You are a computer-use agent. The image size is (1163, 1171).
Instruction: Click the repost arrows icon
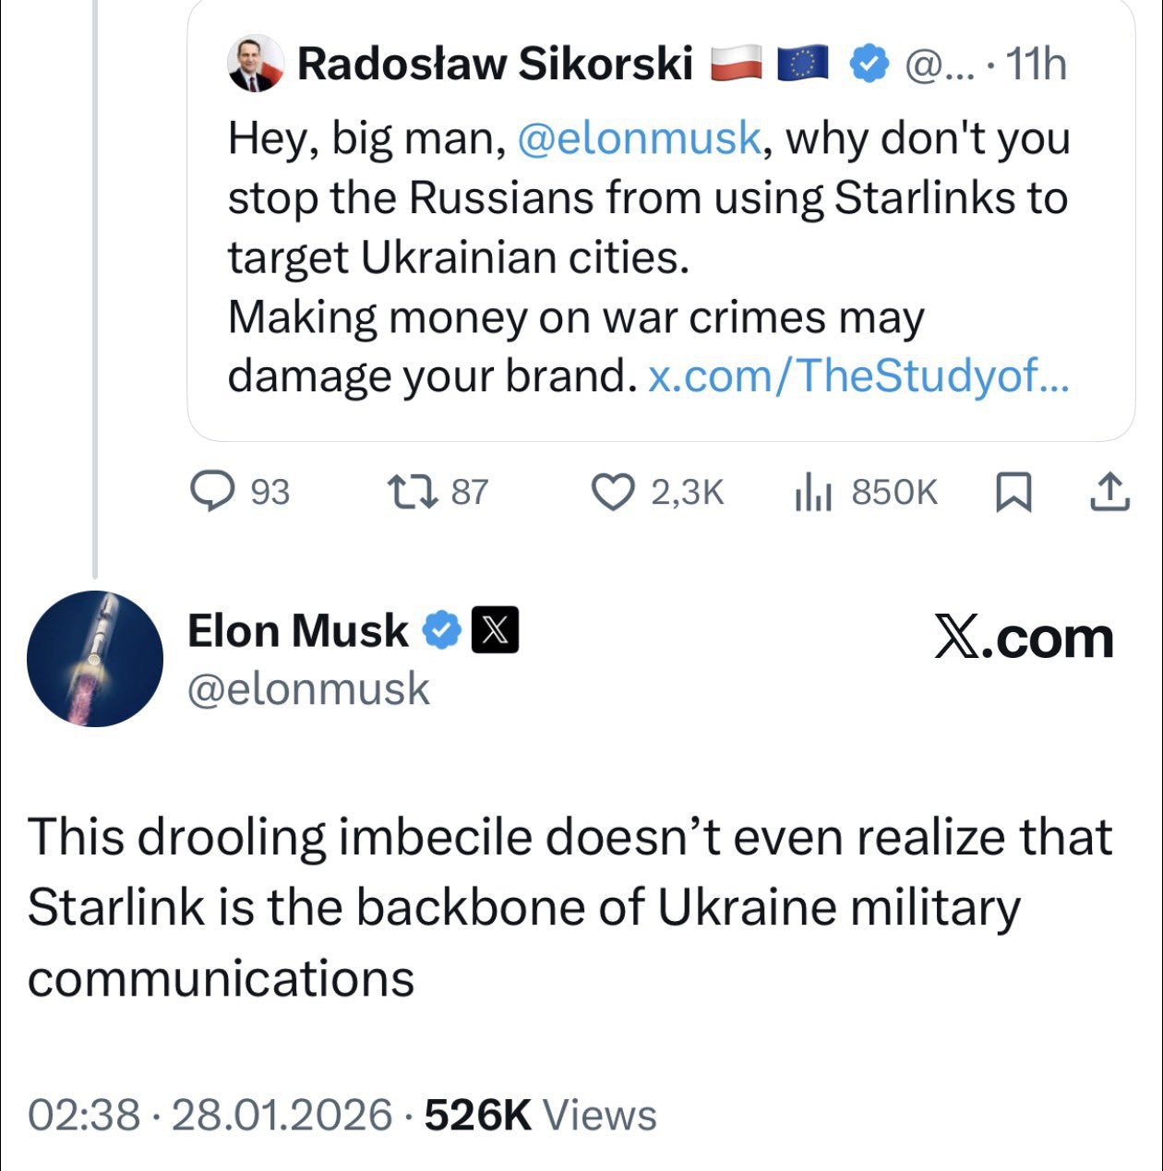(411, 492)
